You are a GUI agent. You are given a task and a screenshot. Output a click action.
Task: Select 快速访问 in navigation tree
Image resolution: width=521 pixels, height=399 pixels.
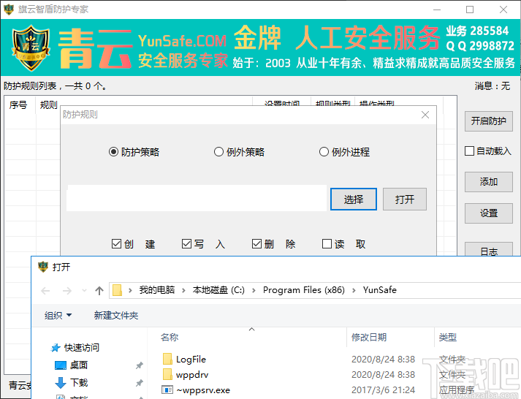tap(82, 348)
